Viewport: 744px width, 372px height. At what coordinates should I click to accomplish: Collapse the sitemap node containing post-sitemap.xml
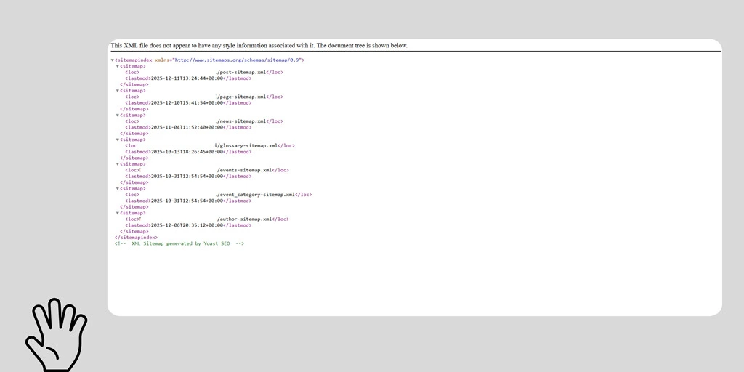[x=118, y=66]
